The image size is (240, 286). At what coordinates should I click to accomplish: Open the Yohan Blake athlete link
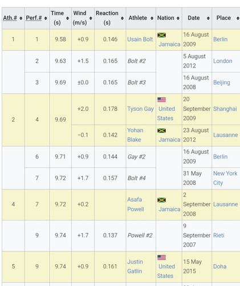coord(135,135)
